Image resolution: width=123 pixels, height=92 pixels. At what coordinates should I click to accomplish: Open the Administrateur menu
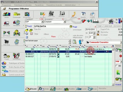pos(70,5)
